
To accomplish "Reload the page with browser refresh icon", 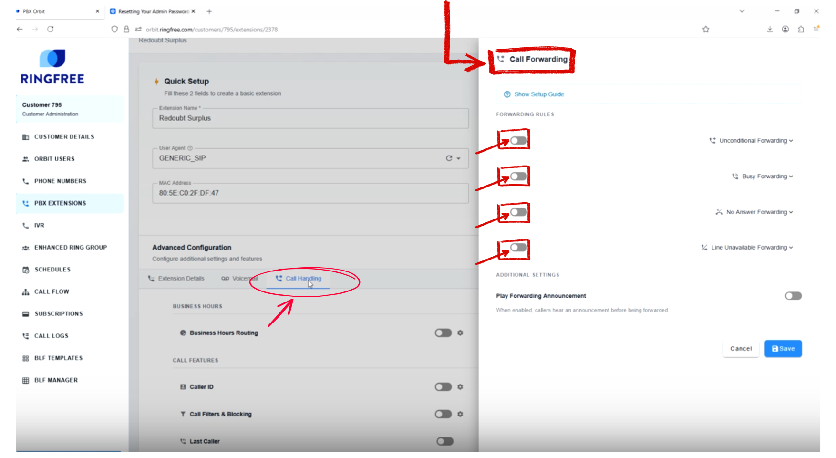I will tap(51, 30).
